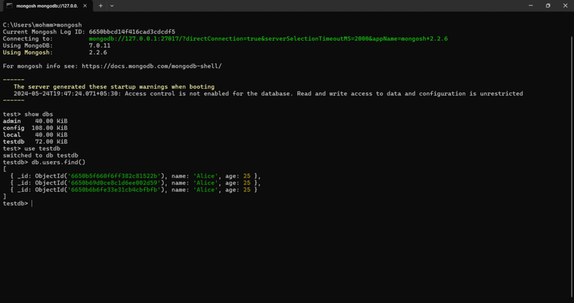Expand the new tab profile dropdown

[112, 5]
